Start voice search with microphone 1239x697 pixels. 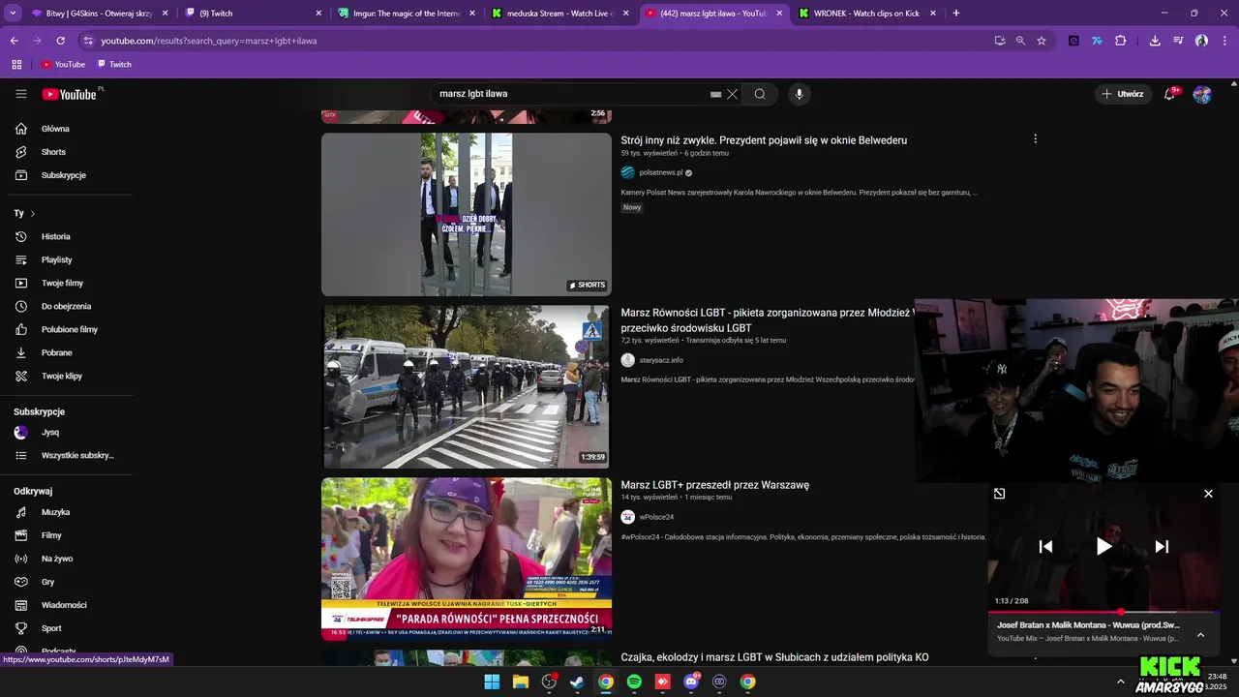pyautogui.click(x=799, y=94)
